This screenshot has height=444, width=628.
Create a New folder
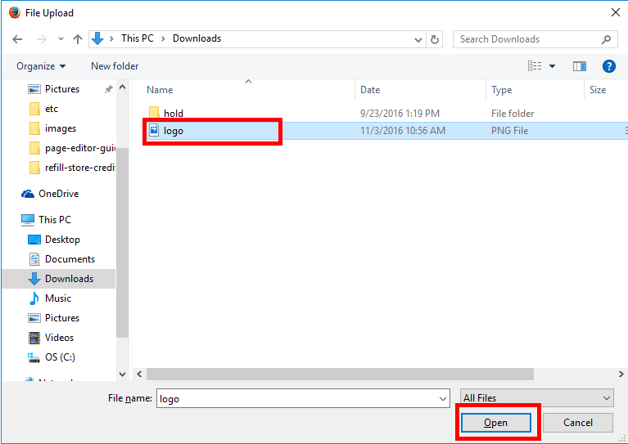coord(115,66)
